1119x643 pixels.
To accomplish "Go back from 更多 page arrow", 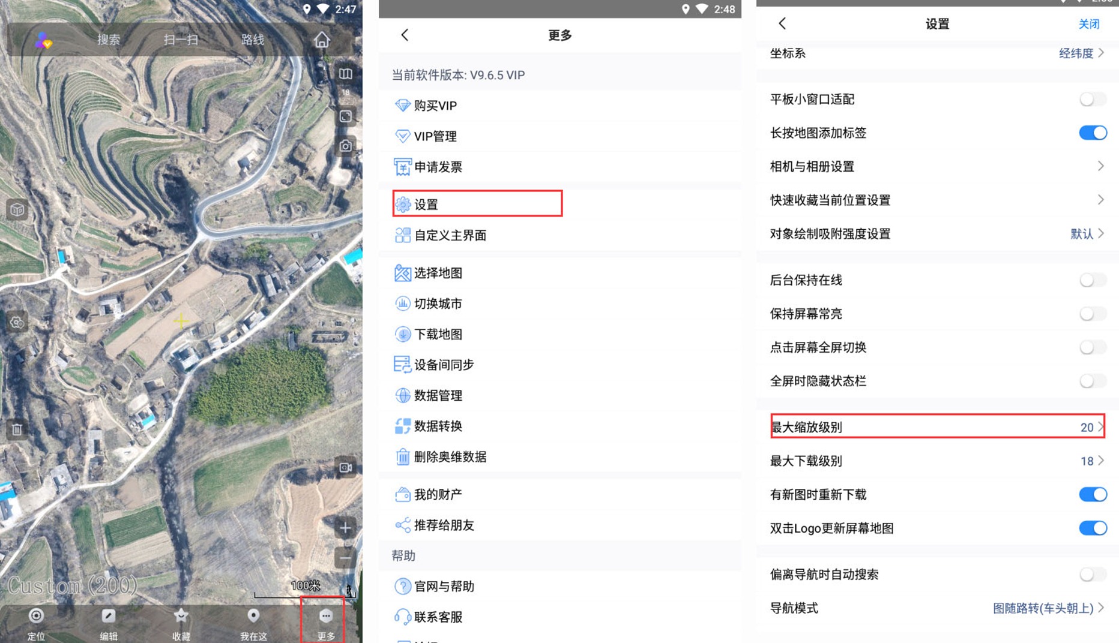I will point(405,35).
